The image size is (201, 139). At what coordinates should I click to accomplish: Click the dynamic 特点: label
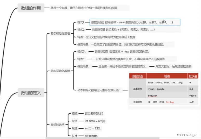[81, 59]
